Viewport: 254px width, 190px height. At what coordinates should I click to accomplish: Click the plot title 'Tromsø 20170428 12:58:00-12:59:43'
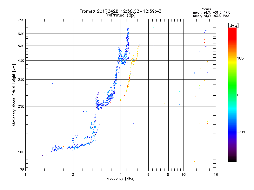click(120, 11)
